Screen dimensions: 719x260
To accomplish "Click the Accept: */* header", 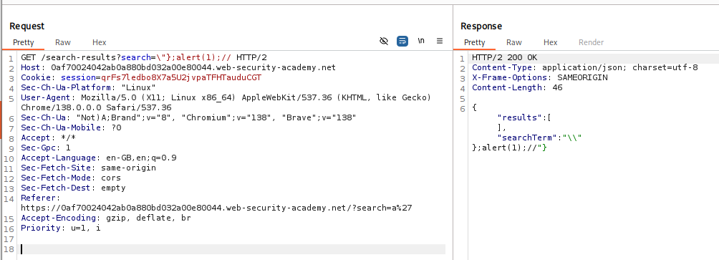I will tap(48, 138).
